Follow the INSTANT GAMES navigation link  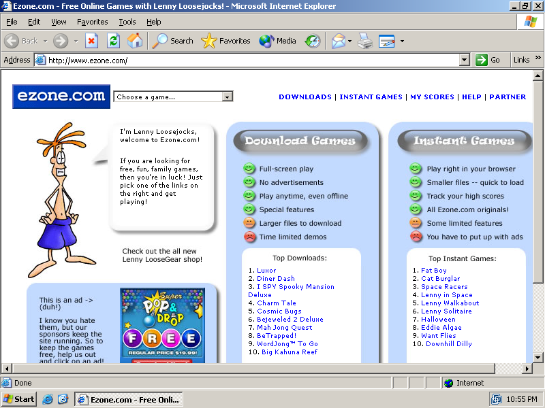pyautogui.click(x=371, y=97)
